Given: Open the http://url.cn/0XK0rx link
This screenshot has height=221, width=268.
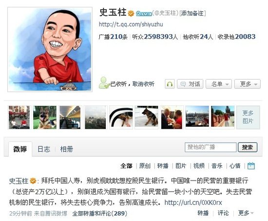Looking at the screenshot, I should click(x=193, y=202).
